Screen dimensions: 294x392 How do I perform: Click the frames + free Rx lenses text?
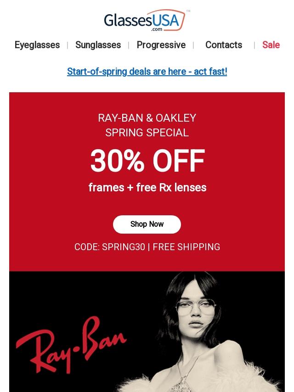point(147,187)
